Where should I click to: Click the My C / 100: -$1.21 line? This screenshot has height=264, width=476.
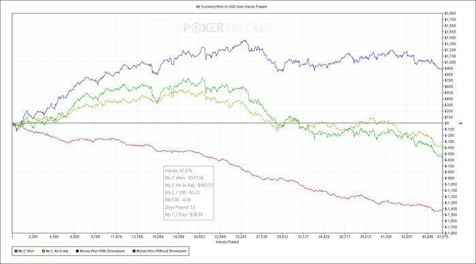(182, 193)
